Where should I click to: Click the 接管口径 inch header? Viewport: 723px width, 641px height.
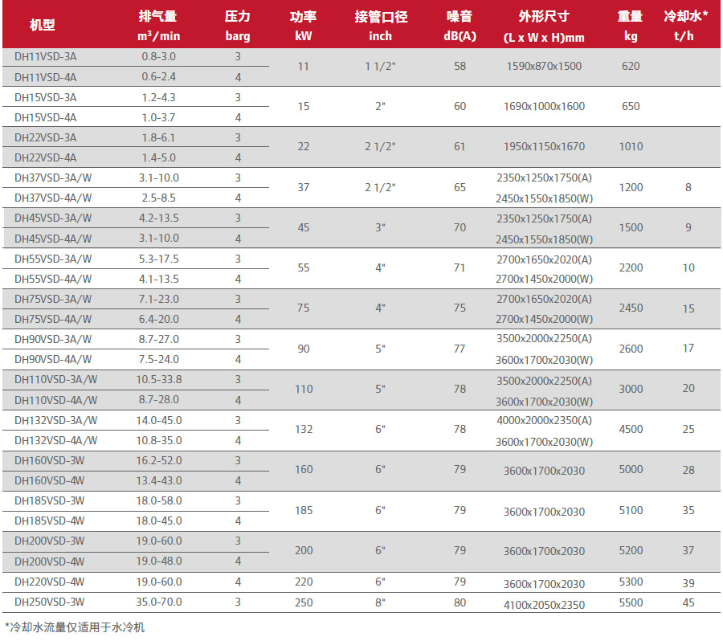tap(380, 26)
